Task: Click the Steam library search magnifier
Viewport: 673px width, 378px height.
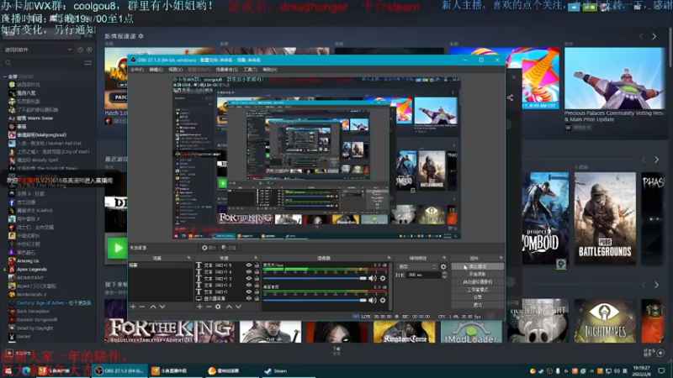Action: (8, 63)
